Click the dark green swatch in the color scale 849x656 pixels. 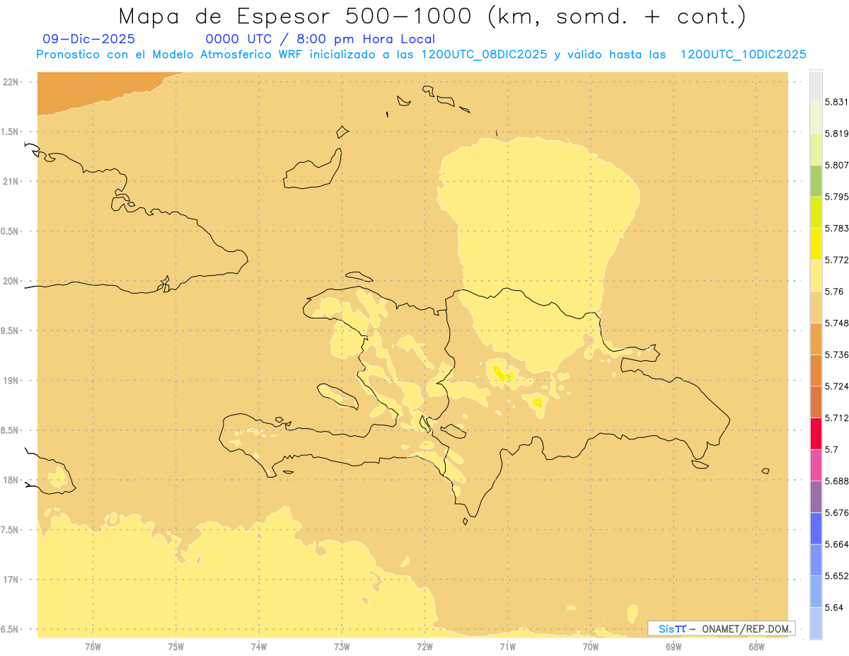click(x=816, y=180)
